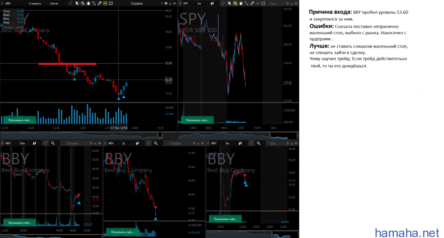Toggle the highlighted horizontal line tool in BBY 1 минута chart
444x238 pixels.
(x=105, y=3)
